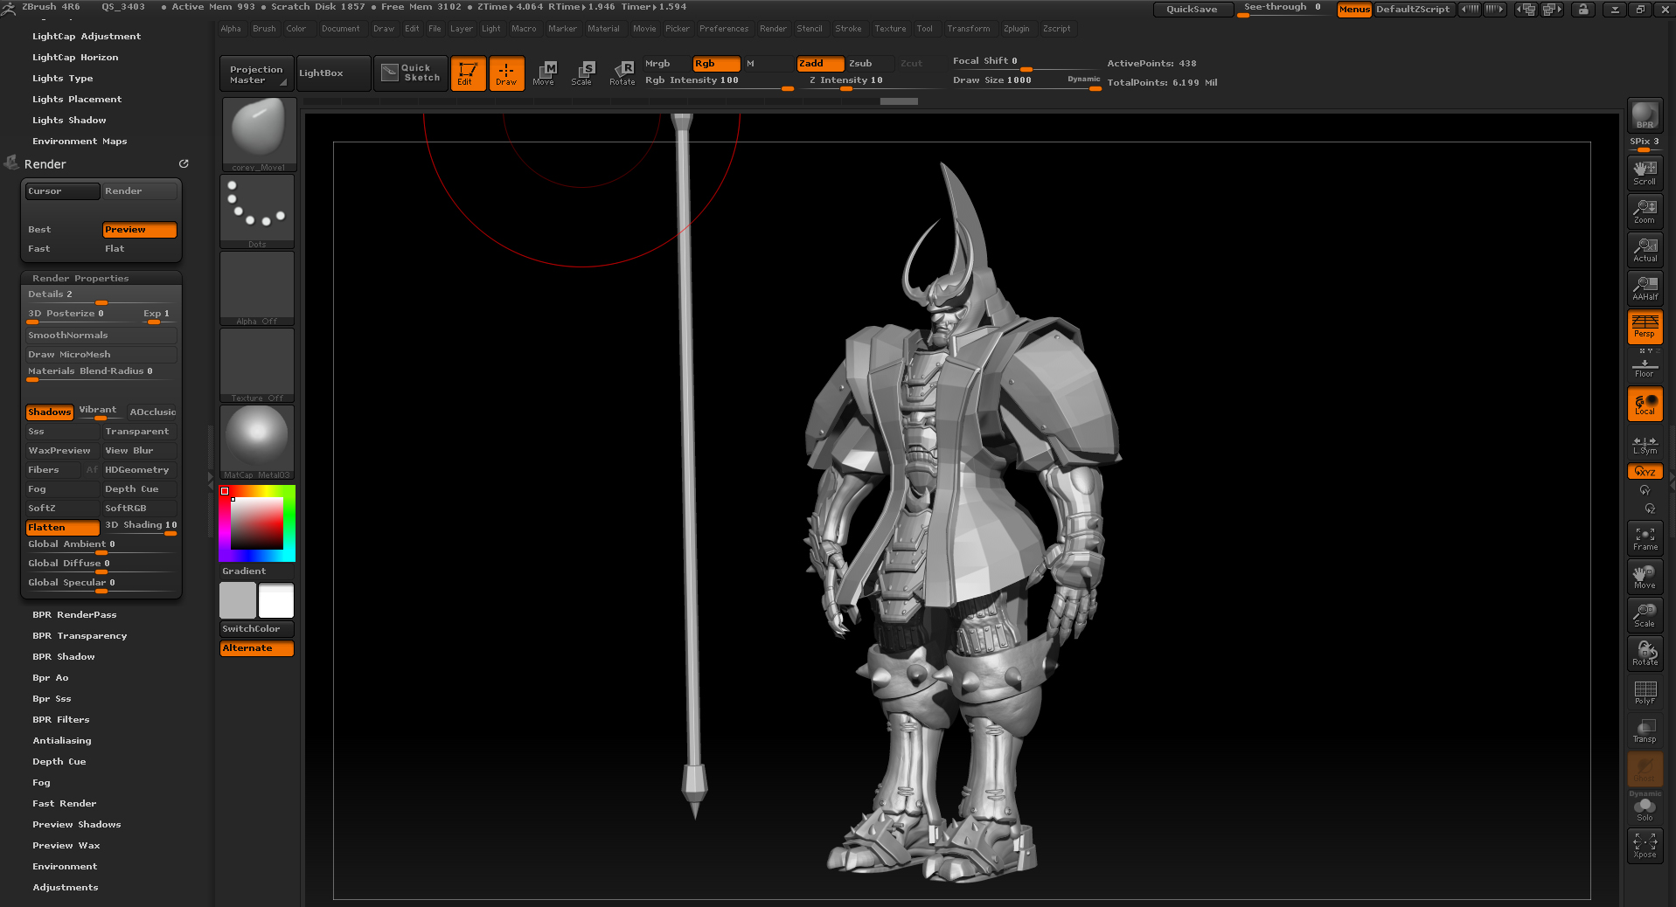Expand BPR Transparency section
Screen dimensions: 1676x907
point(80,636)
